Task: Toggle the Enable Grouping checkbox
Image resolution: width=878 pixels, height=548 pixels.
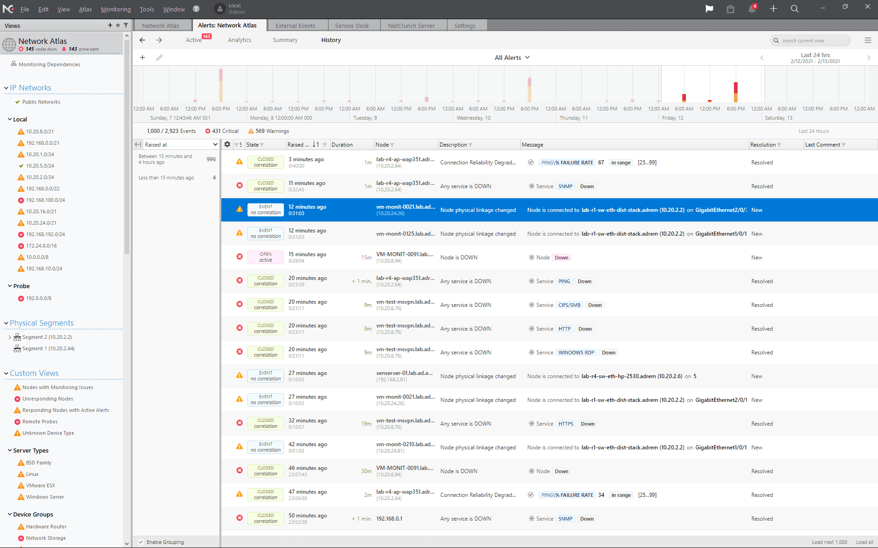Action: [x=141, y=542]
